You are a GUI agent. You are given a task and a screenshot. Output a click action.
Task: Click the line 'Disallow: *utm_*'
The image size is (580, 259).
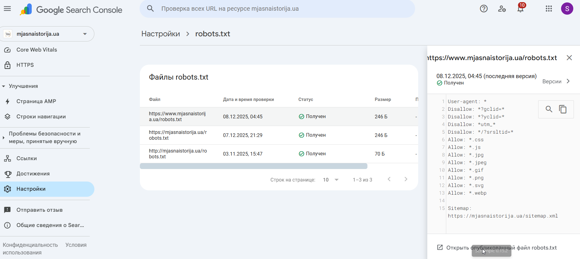point(472,124)
